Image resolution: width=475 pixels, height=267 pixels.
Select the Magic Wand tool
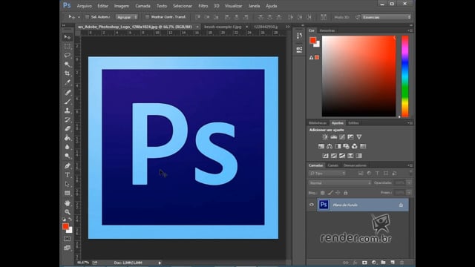68,65
